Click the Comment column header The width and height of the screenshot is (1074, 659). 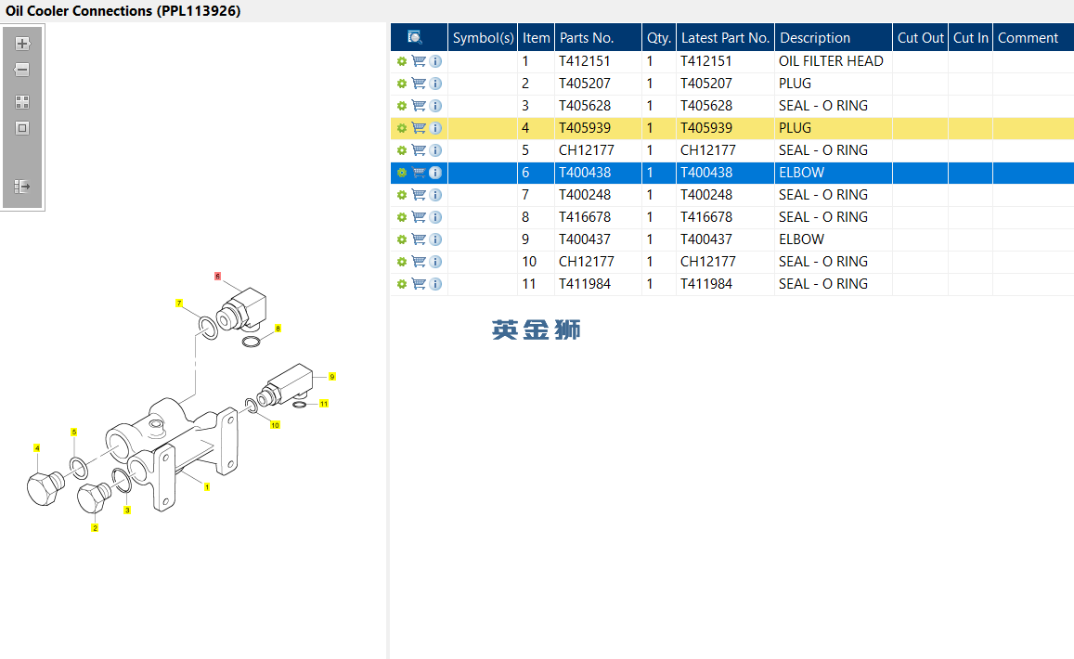[x=1033, y=38]
